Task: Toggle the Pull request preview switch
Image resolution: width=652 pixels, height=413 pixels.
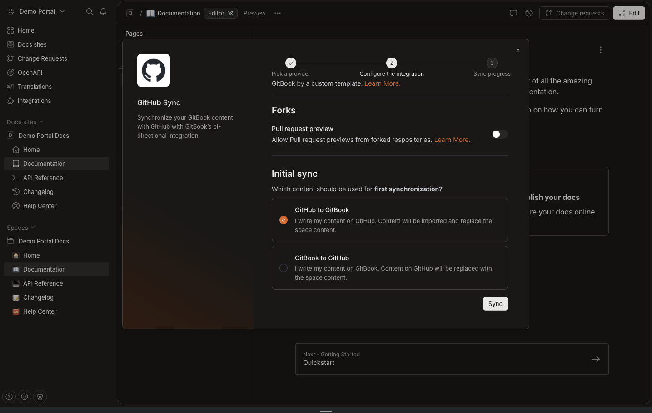Action: pyautogui.click(x=500, y=134)
